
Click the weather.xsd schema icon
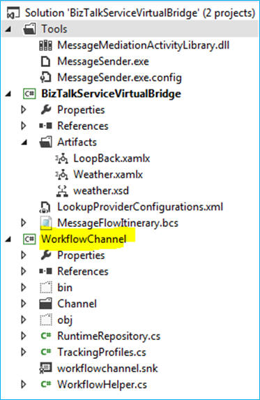(x=62, y=191)
